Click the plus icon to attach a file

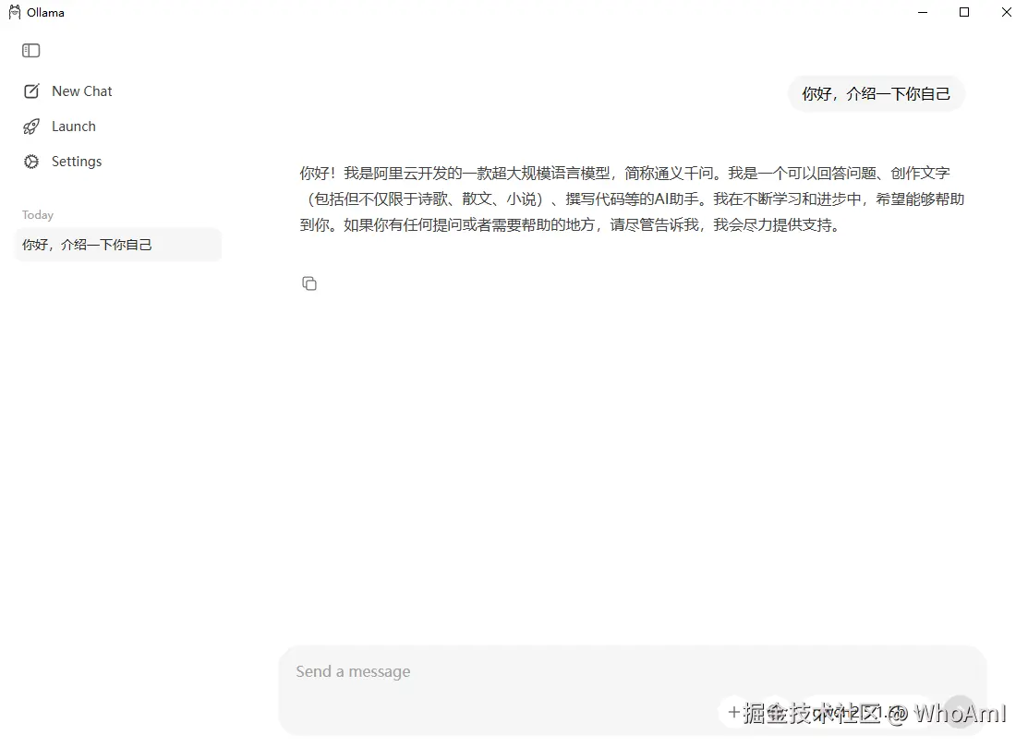coord(733,711)
